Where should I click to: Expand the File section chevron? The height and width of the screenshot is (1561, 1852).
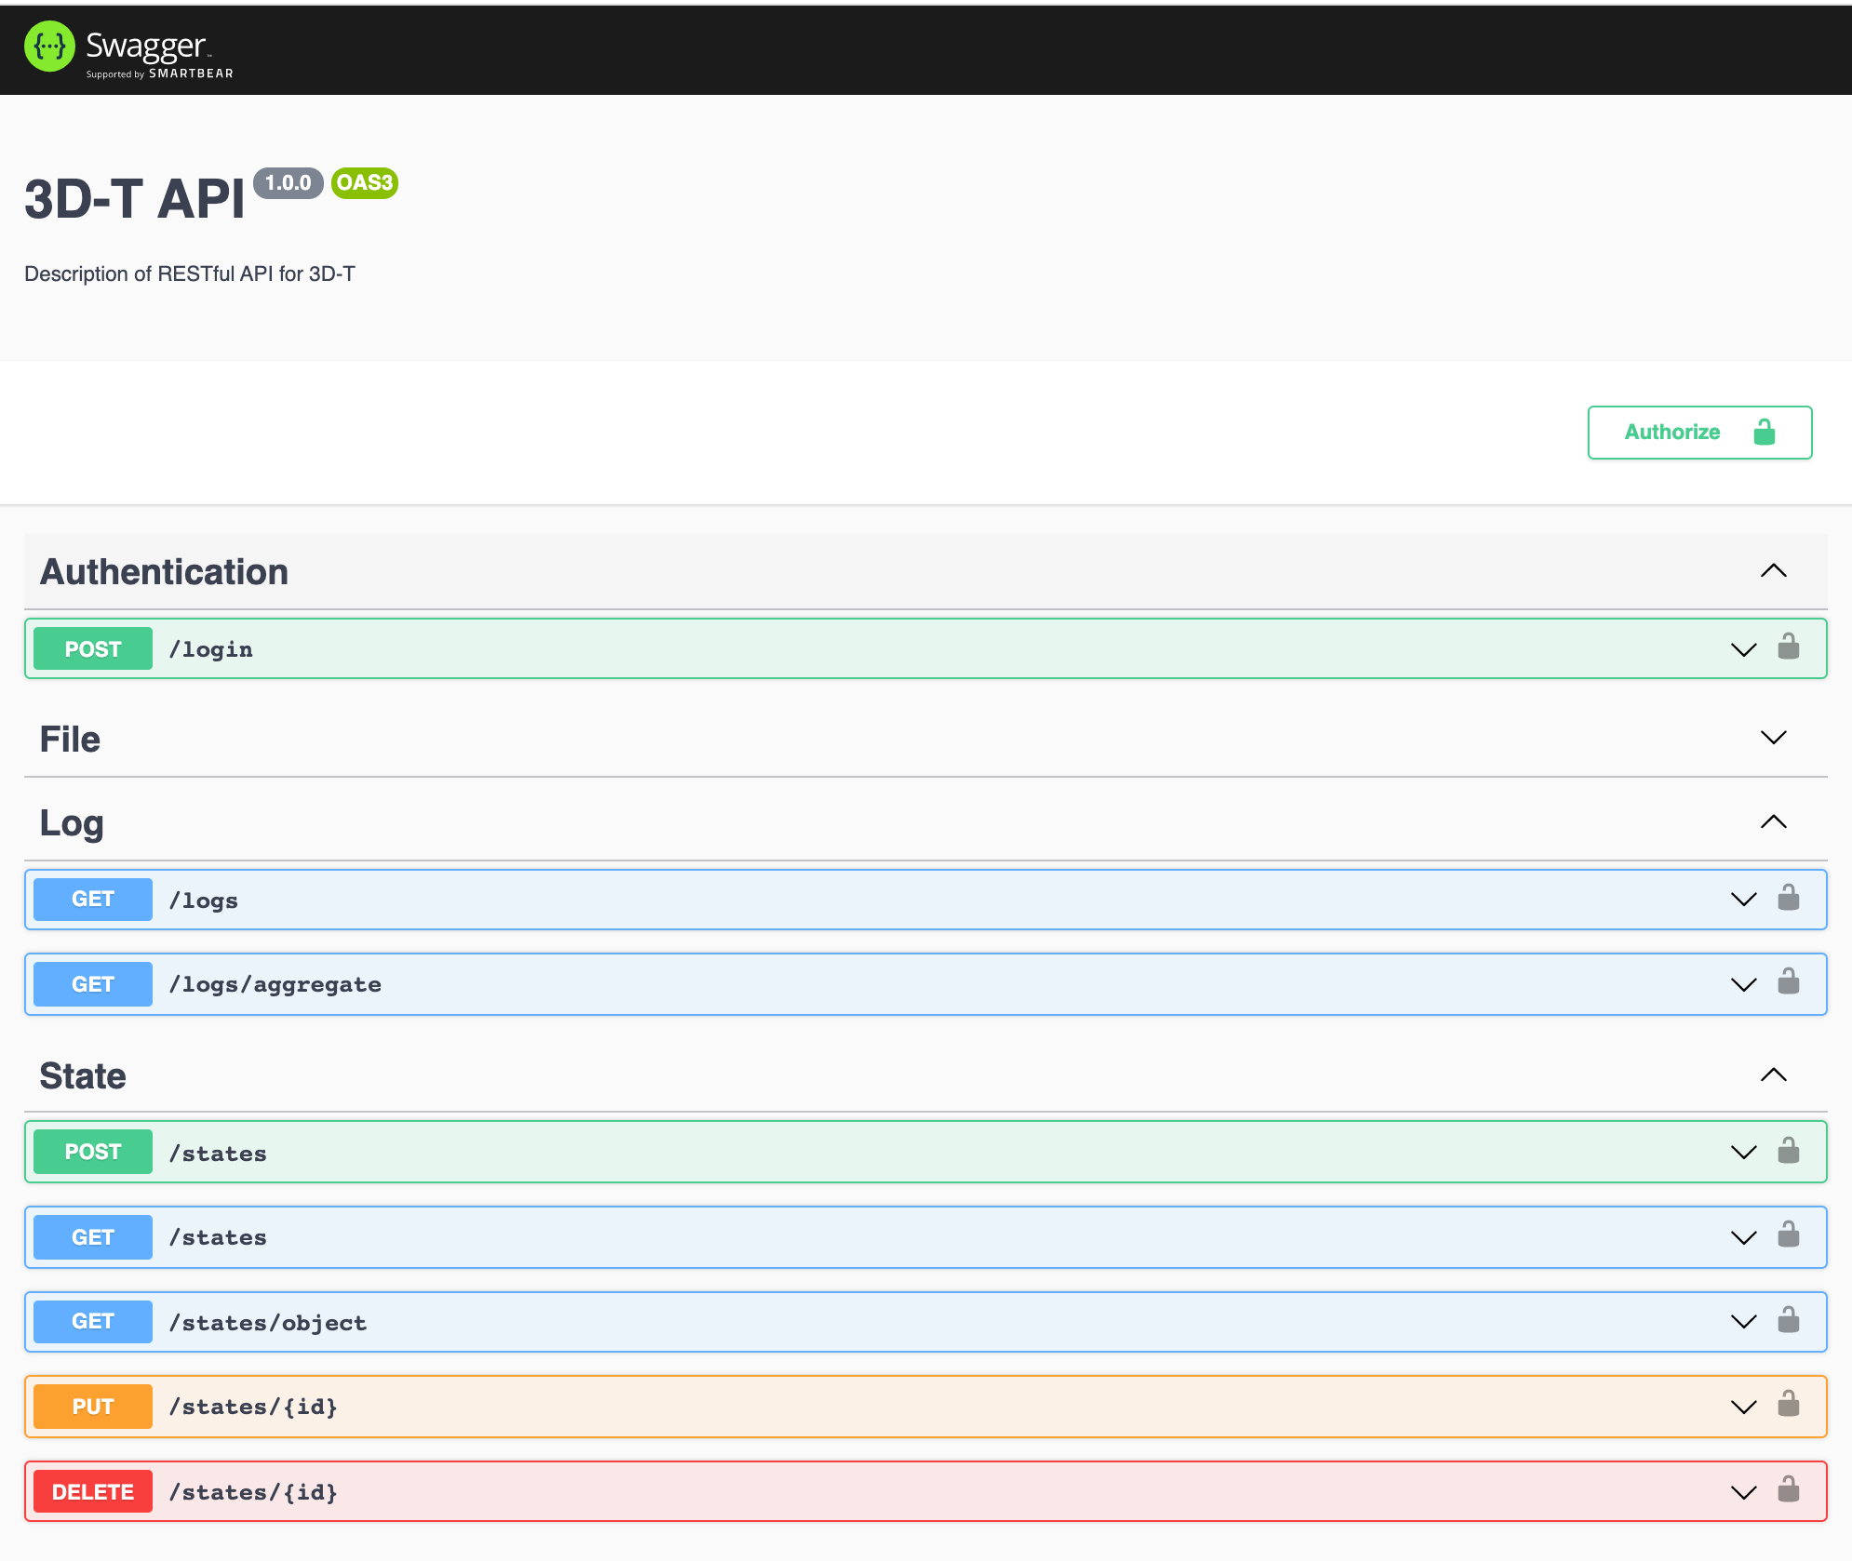pos(1774,738)
